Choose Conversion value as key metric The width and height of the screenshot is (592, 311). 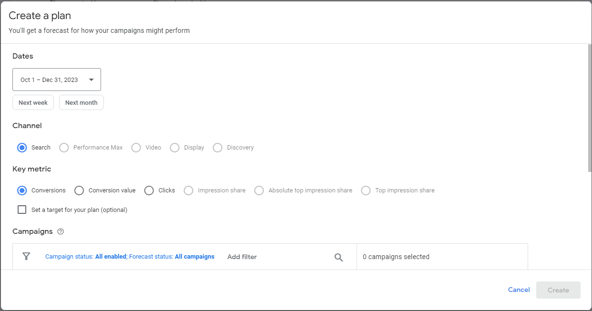coord(79,190)
